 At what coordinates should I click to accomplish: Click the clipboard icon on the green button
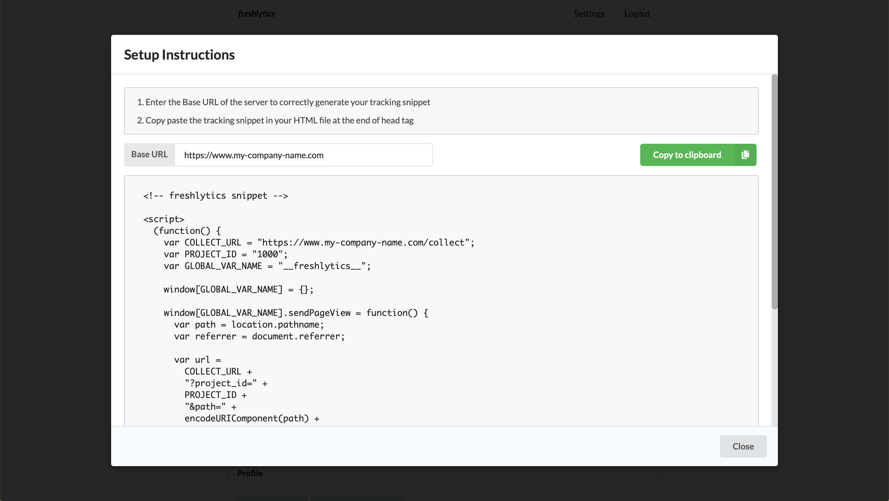(745, 155)
